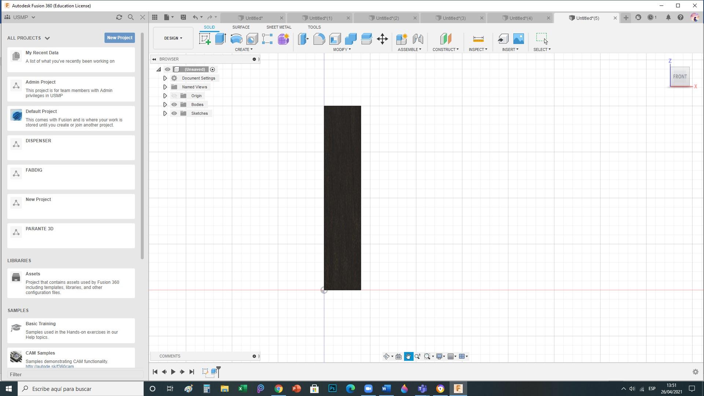Choose the Hole tool icon
The image size is (704, 396).
pos(252,39)
